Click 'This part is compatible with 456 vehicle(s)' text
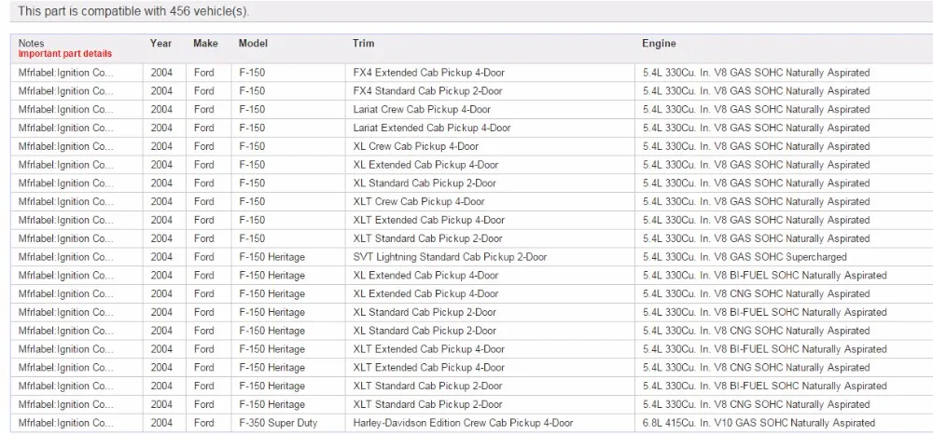The height and width of the screenshot is (434, 933). [x=133, y=11]
